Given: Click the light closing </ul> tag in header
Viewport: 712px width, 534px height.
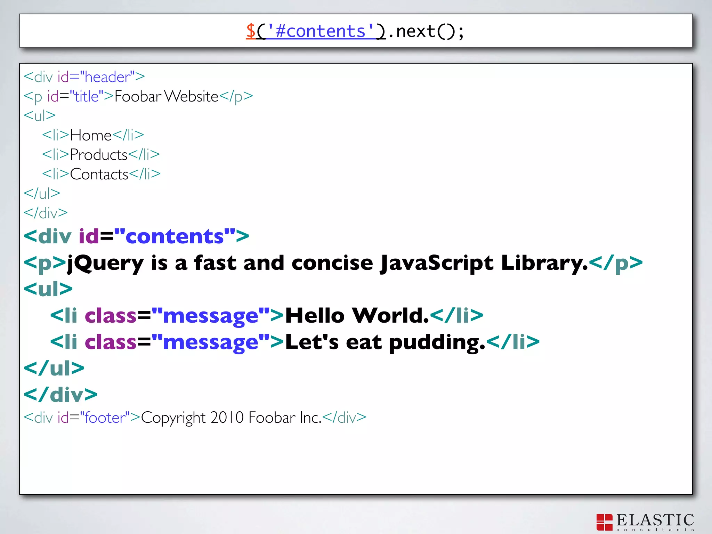Looking at the screenshot, I should [42, 194].
